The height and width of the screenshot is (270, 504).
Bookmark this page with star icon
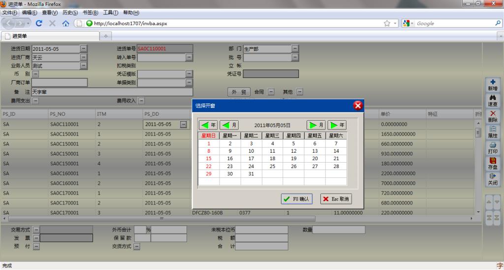point(387,23)
